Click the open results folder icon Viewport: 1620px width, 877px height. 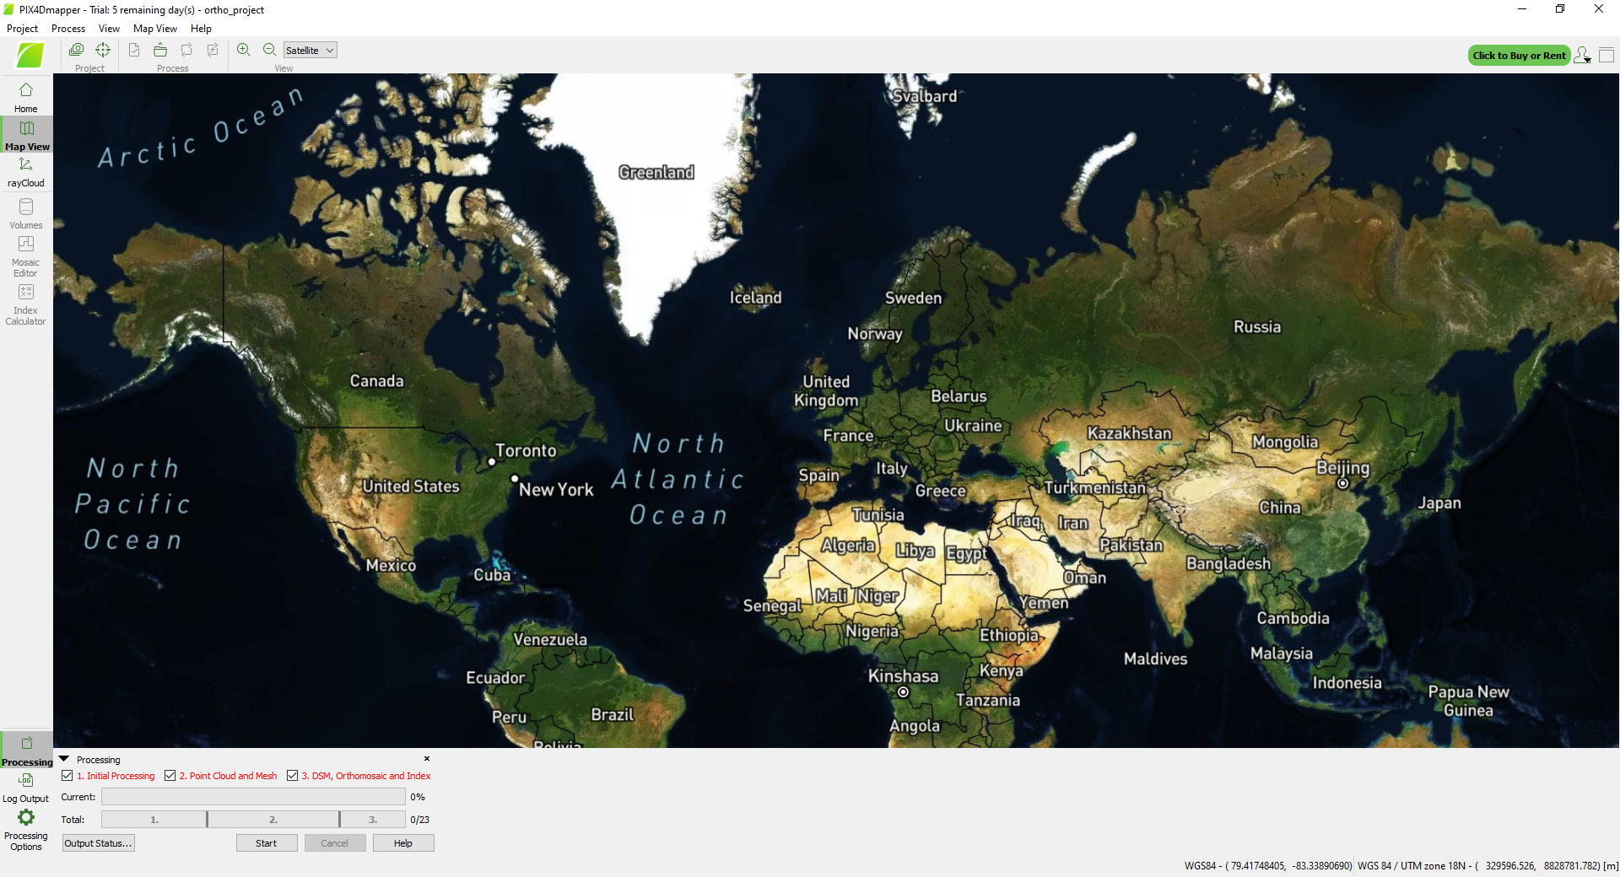coord(160,51)
